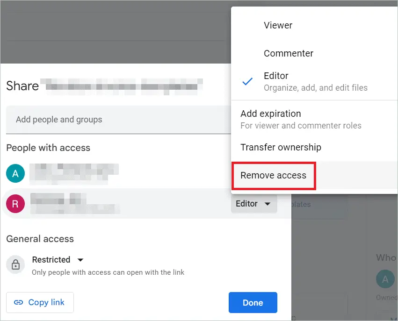Image resolution: width=398 pixels, height=321 pixels.
Task: Click the blurred file name in Share title
Action: [122, 86]
